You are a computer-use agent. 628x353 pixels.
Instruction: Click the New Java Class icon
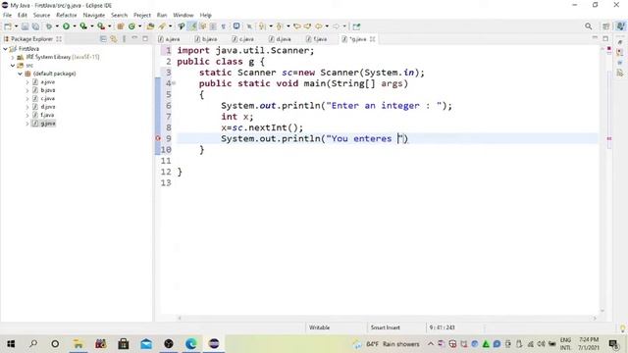point(131,26)
